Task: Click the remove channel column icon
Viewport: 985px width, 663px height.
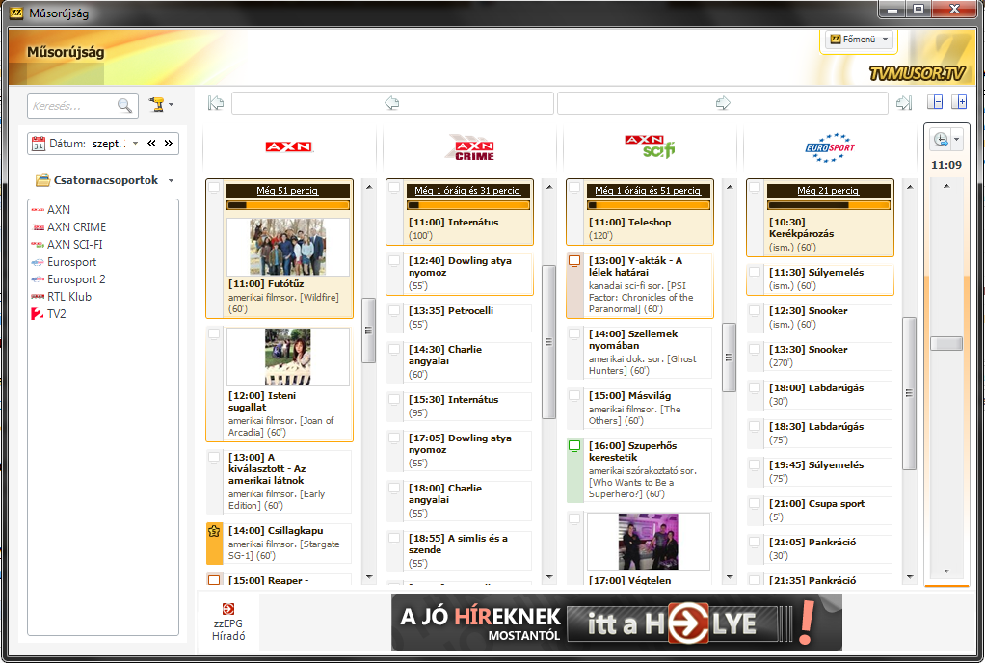Action: tap(935, 103)
